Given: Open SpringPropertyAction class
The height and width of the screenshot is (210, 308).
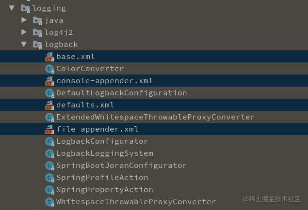Looking at the screenshot, I should click(104, 190).
